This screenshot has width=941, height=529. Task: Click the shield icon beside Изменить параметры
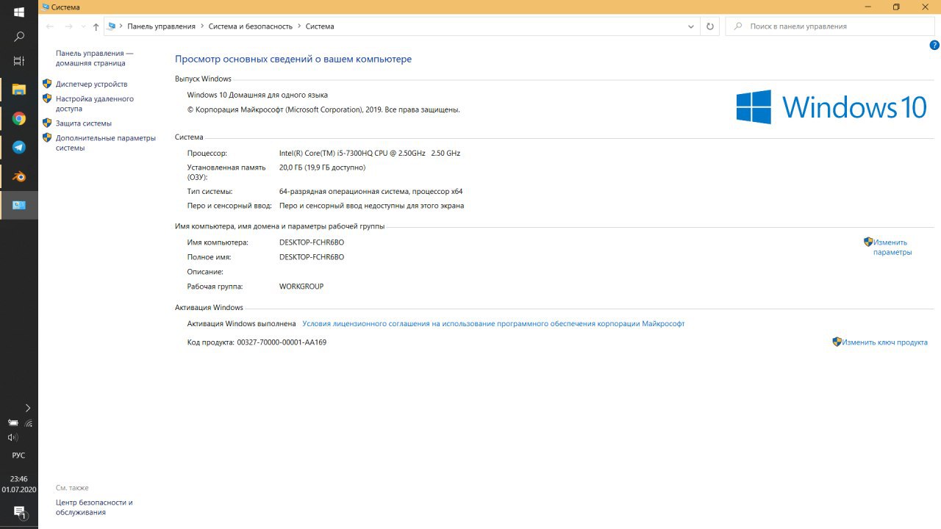tap(868, 242)
